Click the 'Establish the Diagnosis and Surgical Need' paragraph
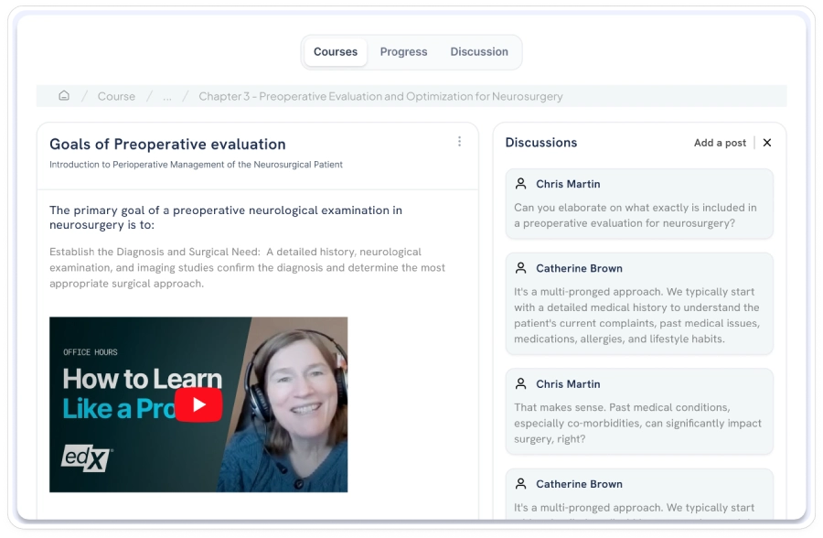 tap(247, 267)
